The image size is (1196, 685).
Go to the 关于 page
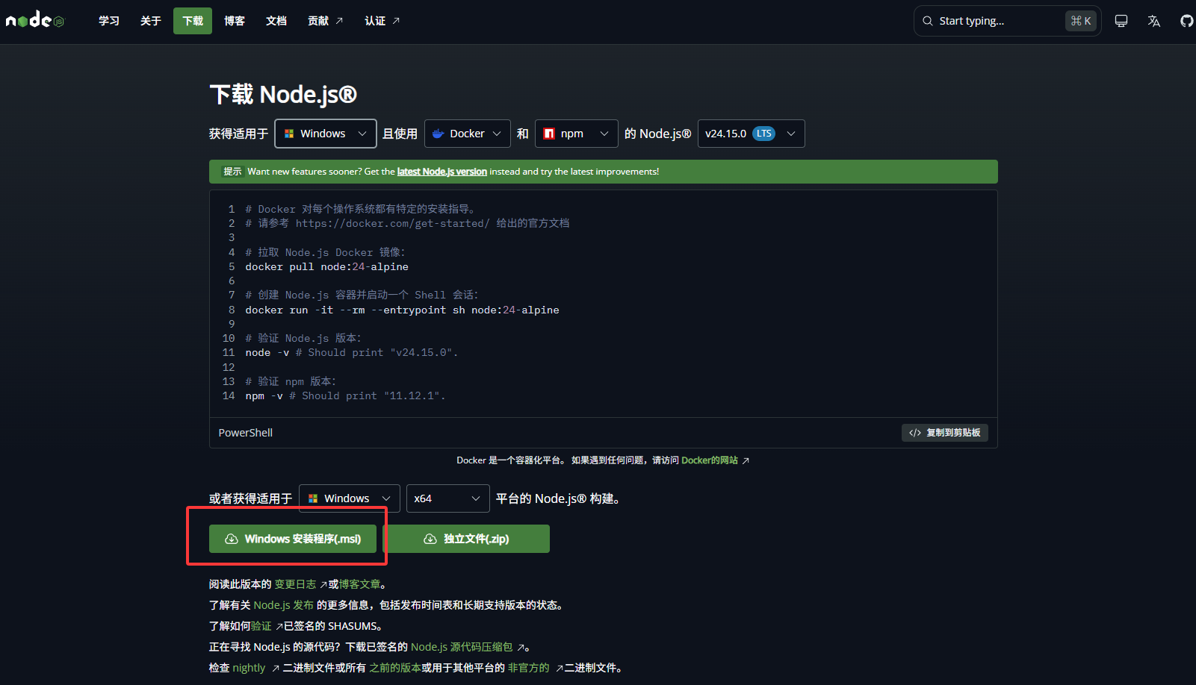click(151, 21)
